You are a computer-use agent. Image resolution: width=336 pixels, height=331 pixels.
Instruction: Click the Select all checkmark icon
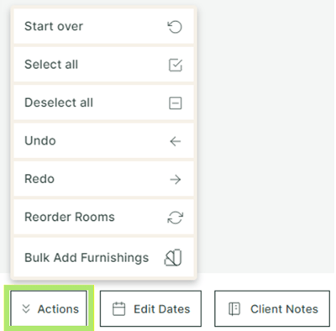point(176,65)
